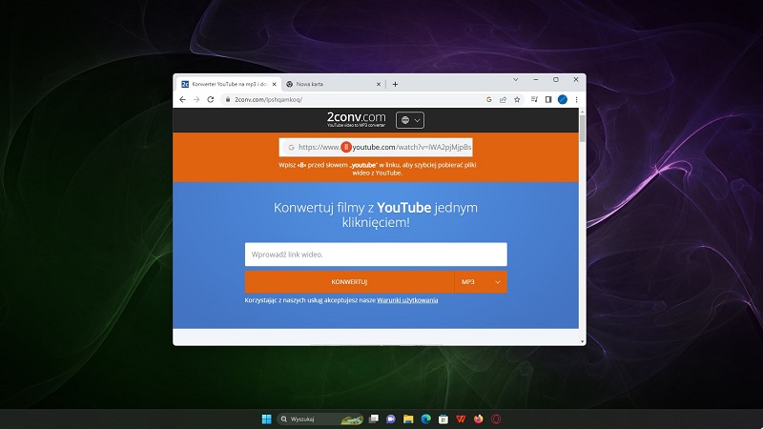This screenshot has height=429, width=763.
Task: Open Chrome's three-dot menu
Action: point(577,100)
